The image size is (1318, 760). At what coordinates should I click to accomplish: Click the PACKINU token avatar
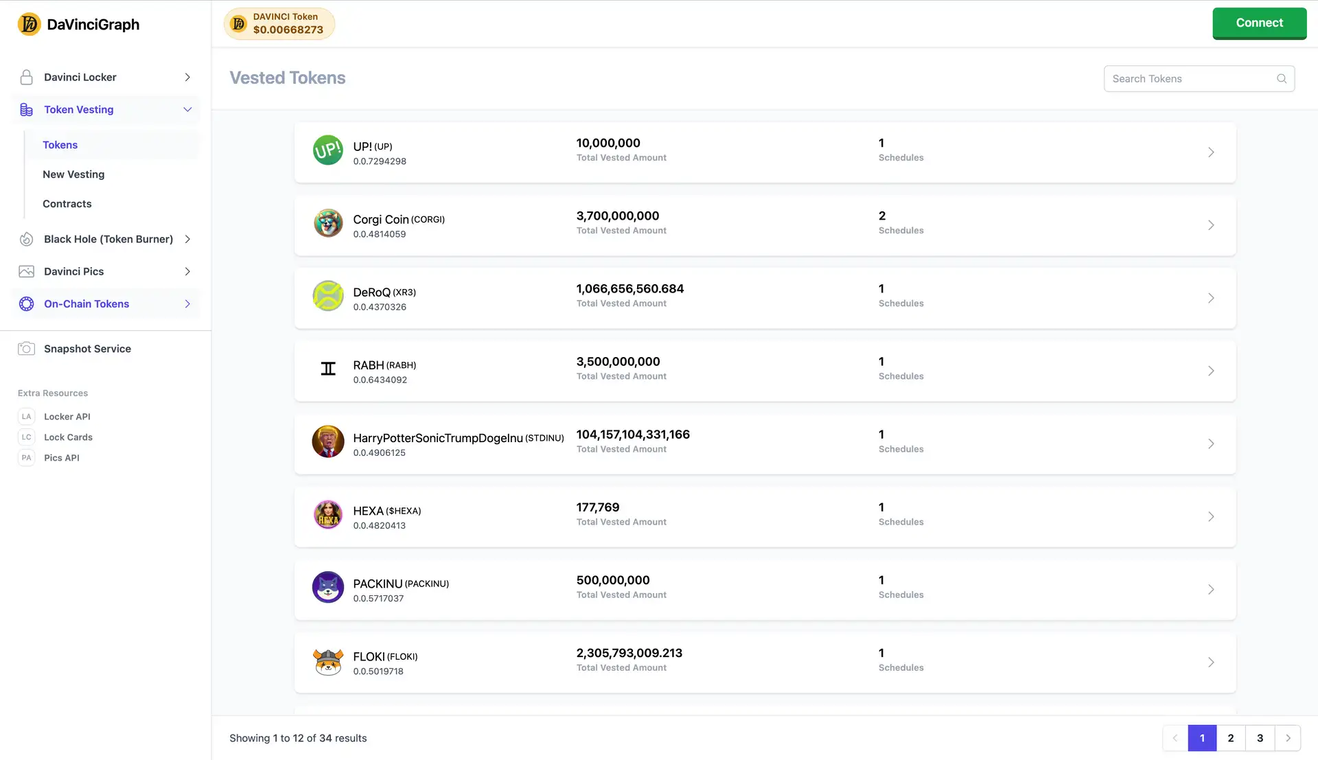[x=328, y=588]
